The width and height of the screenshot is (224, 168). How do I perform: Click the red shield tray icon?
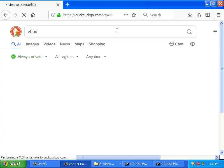198,164
